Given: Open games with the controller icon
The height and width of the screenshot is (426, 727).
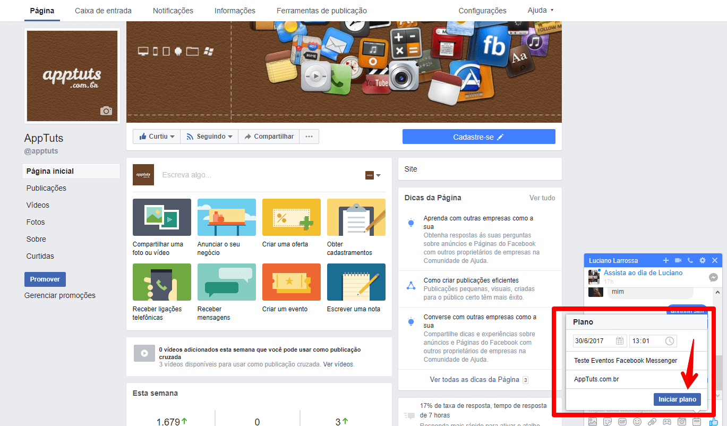Looking at the screenshot, I should point(667,422).
